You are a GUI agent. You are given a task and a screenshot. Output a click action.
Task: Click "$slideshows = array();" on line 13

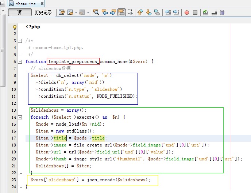pyautogui.click(x=58, y=110)
